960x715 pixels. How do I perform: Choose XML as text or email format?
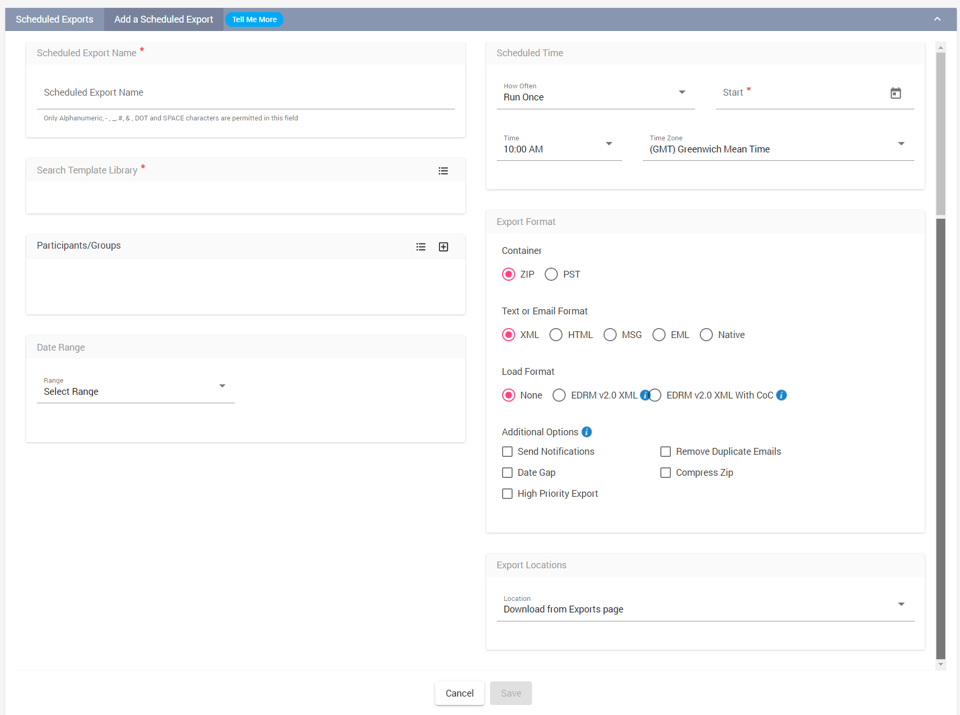(x=508, y=335)
